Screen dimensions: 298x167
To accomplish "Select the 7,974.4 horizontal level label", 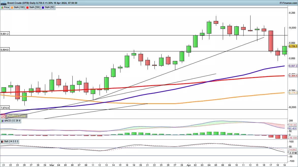I will click(x=5, y=108).
